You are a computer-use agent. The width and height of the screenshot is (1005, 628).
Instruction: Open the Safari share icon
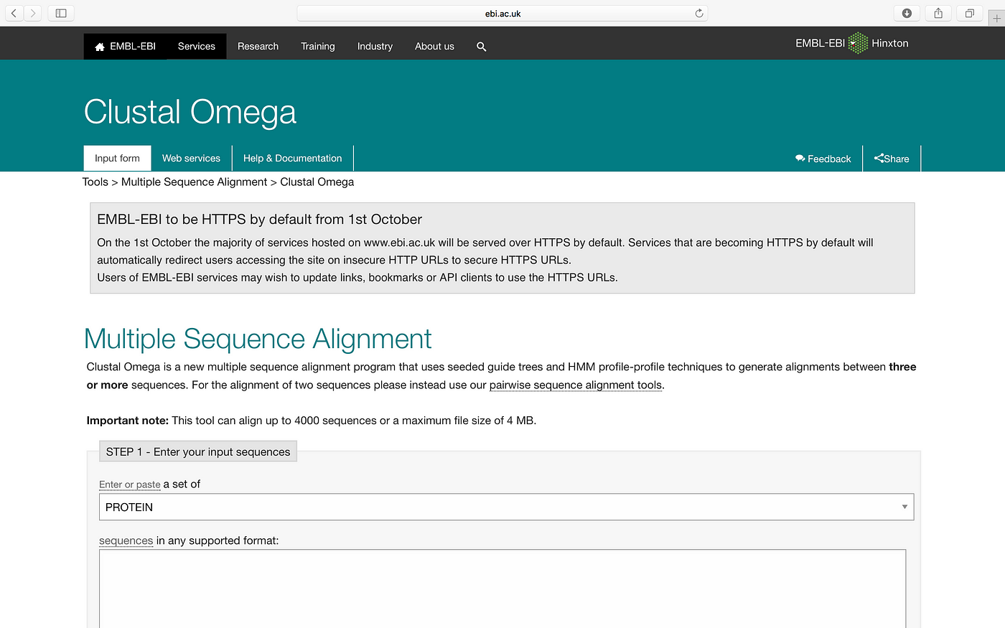tap(938, 13)
